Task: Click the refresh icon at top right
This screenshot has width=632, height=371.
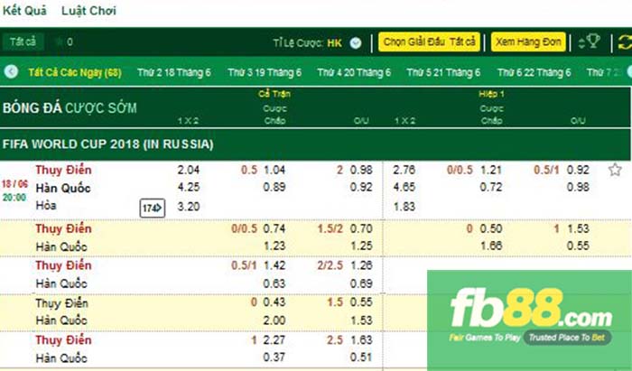Action: coord(624,42)
